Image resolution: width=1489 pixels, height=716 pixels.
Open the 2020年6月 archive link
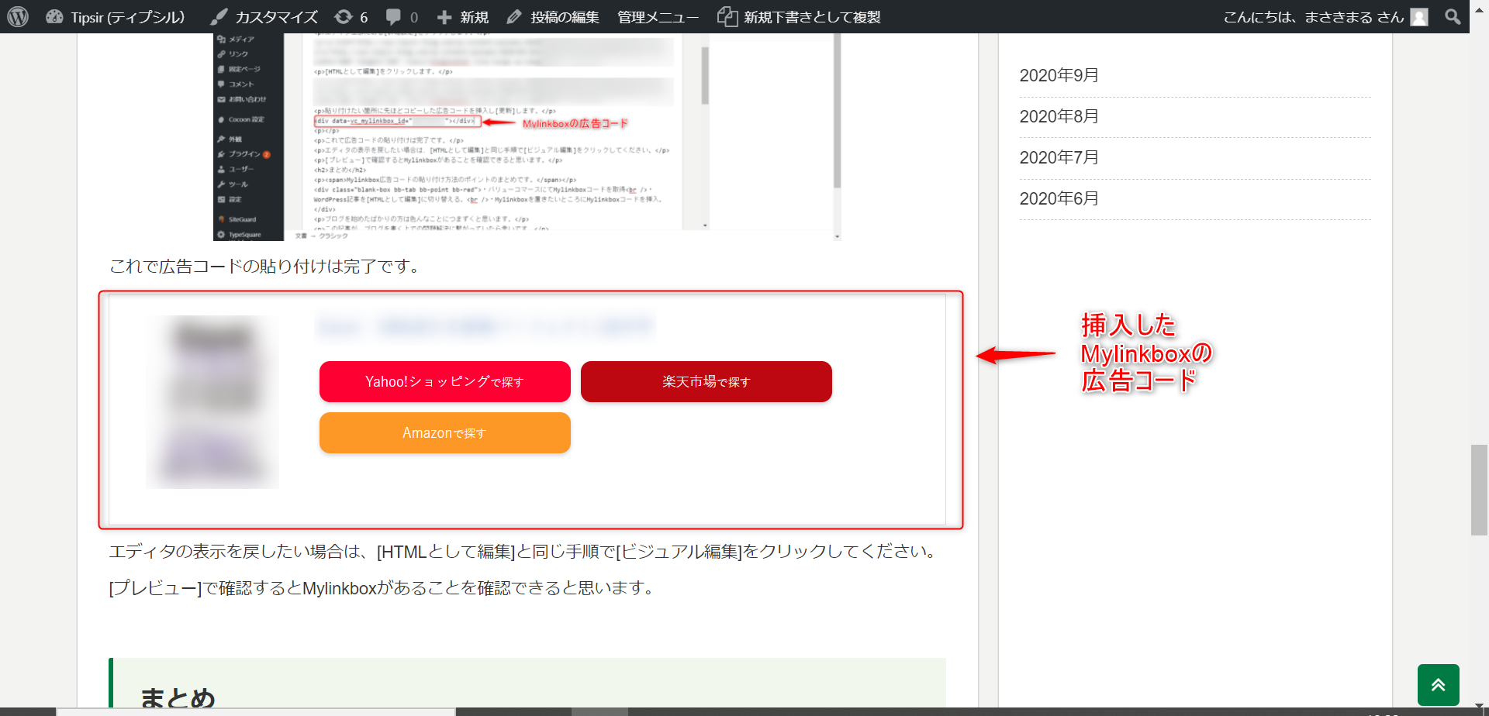click(1059, 198)
